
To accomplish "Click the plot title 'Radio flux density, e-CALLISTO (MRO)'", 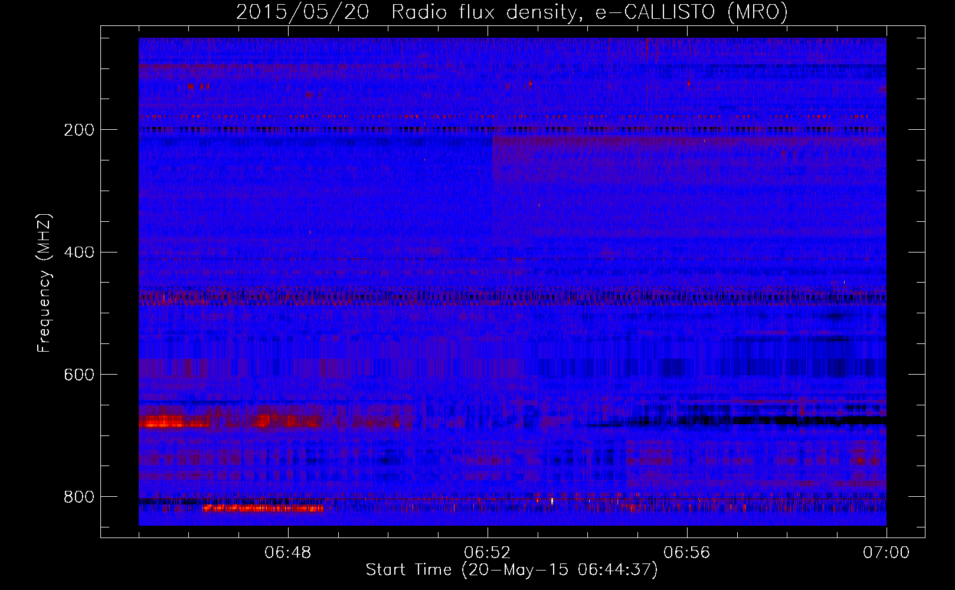I will pyautogui.click(x=590, y=12).
